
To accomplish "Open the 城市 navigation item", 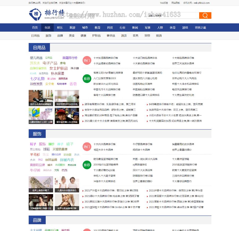I will tap(85, 28).
